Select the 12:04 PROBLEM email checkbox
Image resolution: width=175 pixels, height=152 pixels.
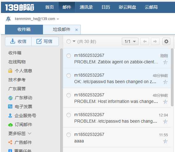pyautogui.click(x=69, y=115)
